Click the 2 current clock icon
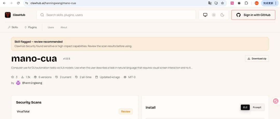The image size is (280, 119). tap(57, 77)
